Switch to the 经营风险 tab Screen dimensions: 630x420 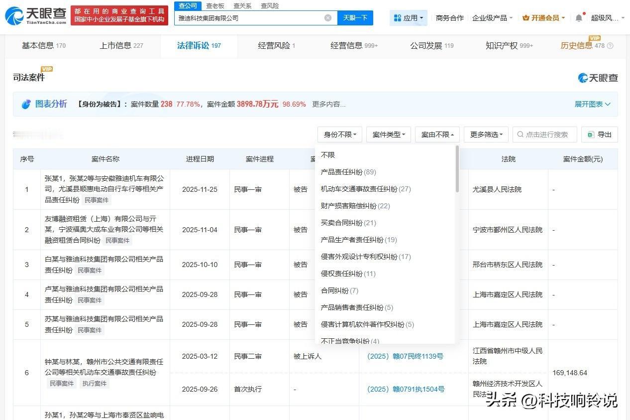click(x=276, y=46)
